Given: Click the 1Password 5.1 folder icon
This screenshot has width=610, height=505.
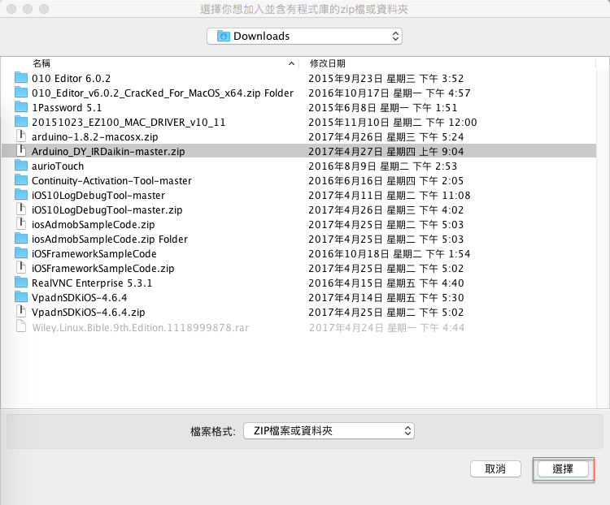Looking at the screenshot, I should (x=21, y=108).
